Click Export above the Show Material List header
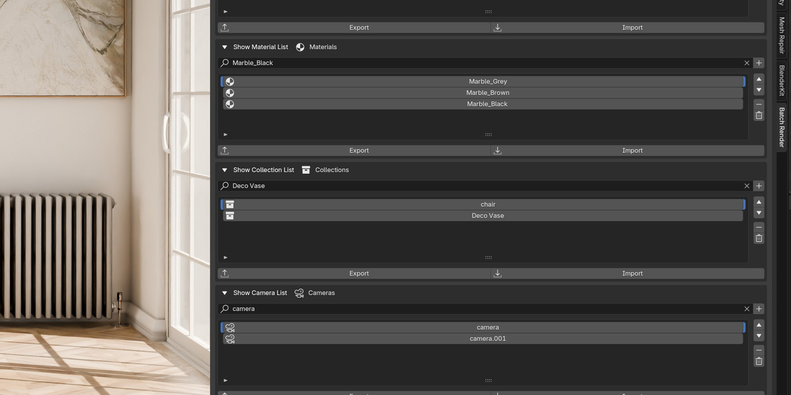791x395 pixels. [355, 28]
